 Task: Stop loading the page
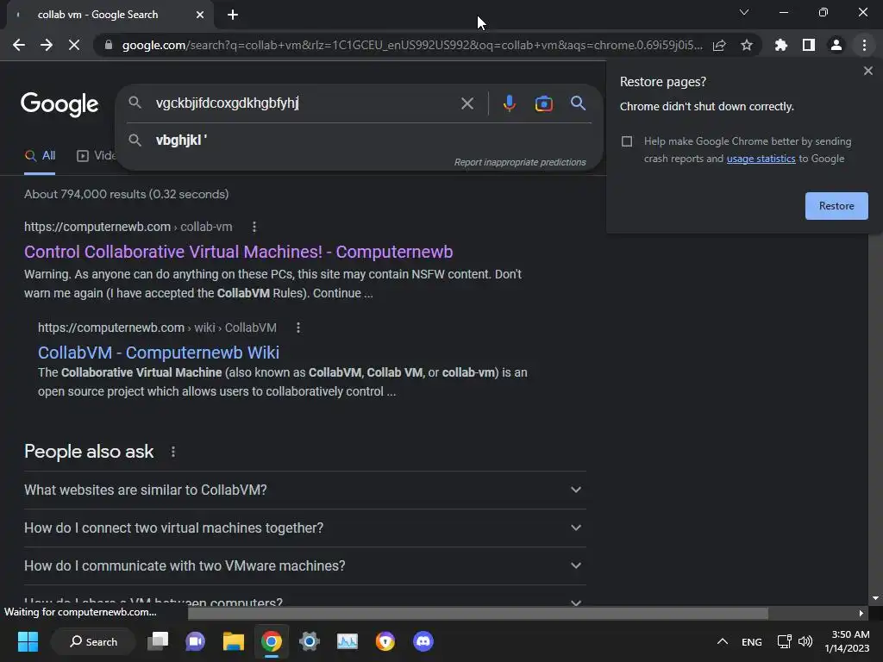click(x=74, y=45)
